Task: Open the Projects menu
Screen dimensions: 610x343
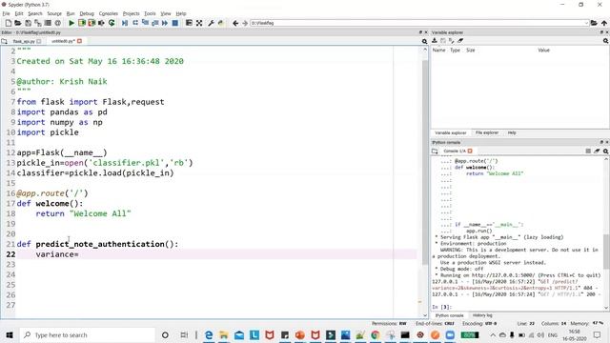Action: pyautogui.click(x=132, y=13)
